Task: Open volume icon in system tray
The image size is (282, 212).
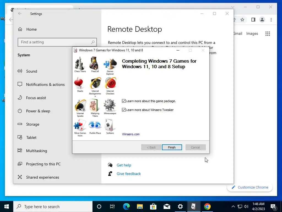Action: [246, 206]
